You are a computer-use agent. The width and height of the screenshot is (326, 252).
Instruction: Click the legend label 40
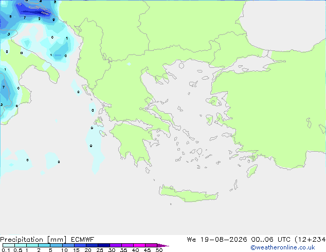point(135,250)
